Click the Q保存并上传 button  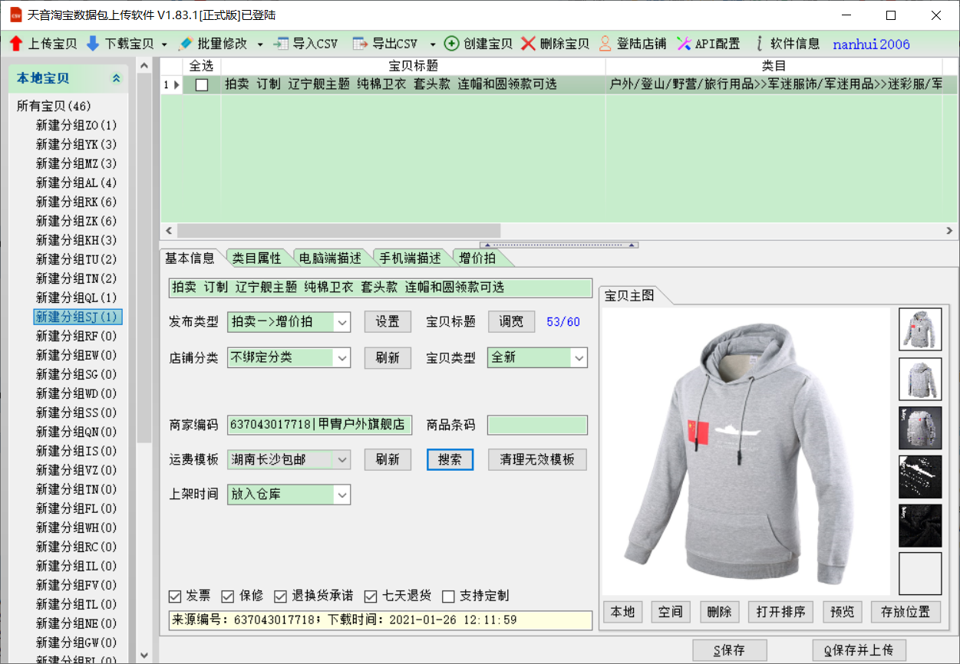[x=859, y=650]
